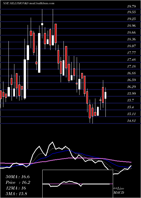Click the Price : 16.2 readout
The height and width of the screenshot is (198, 141).
pyautogui.click(x=18, y=182)
